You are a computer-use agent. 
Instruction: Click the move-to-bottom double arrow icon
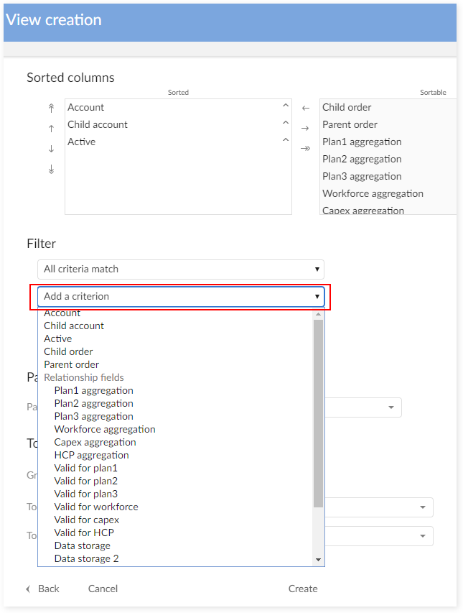tap(51, 169)
